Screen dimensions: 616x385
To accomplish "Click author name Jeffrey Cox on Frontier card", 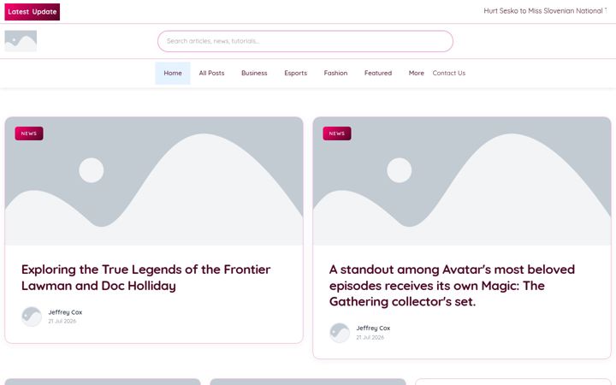I will [65, 312].
